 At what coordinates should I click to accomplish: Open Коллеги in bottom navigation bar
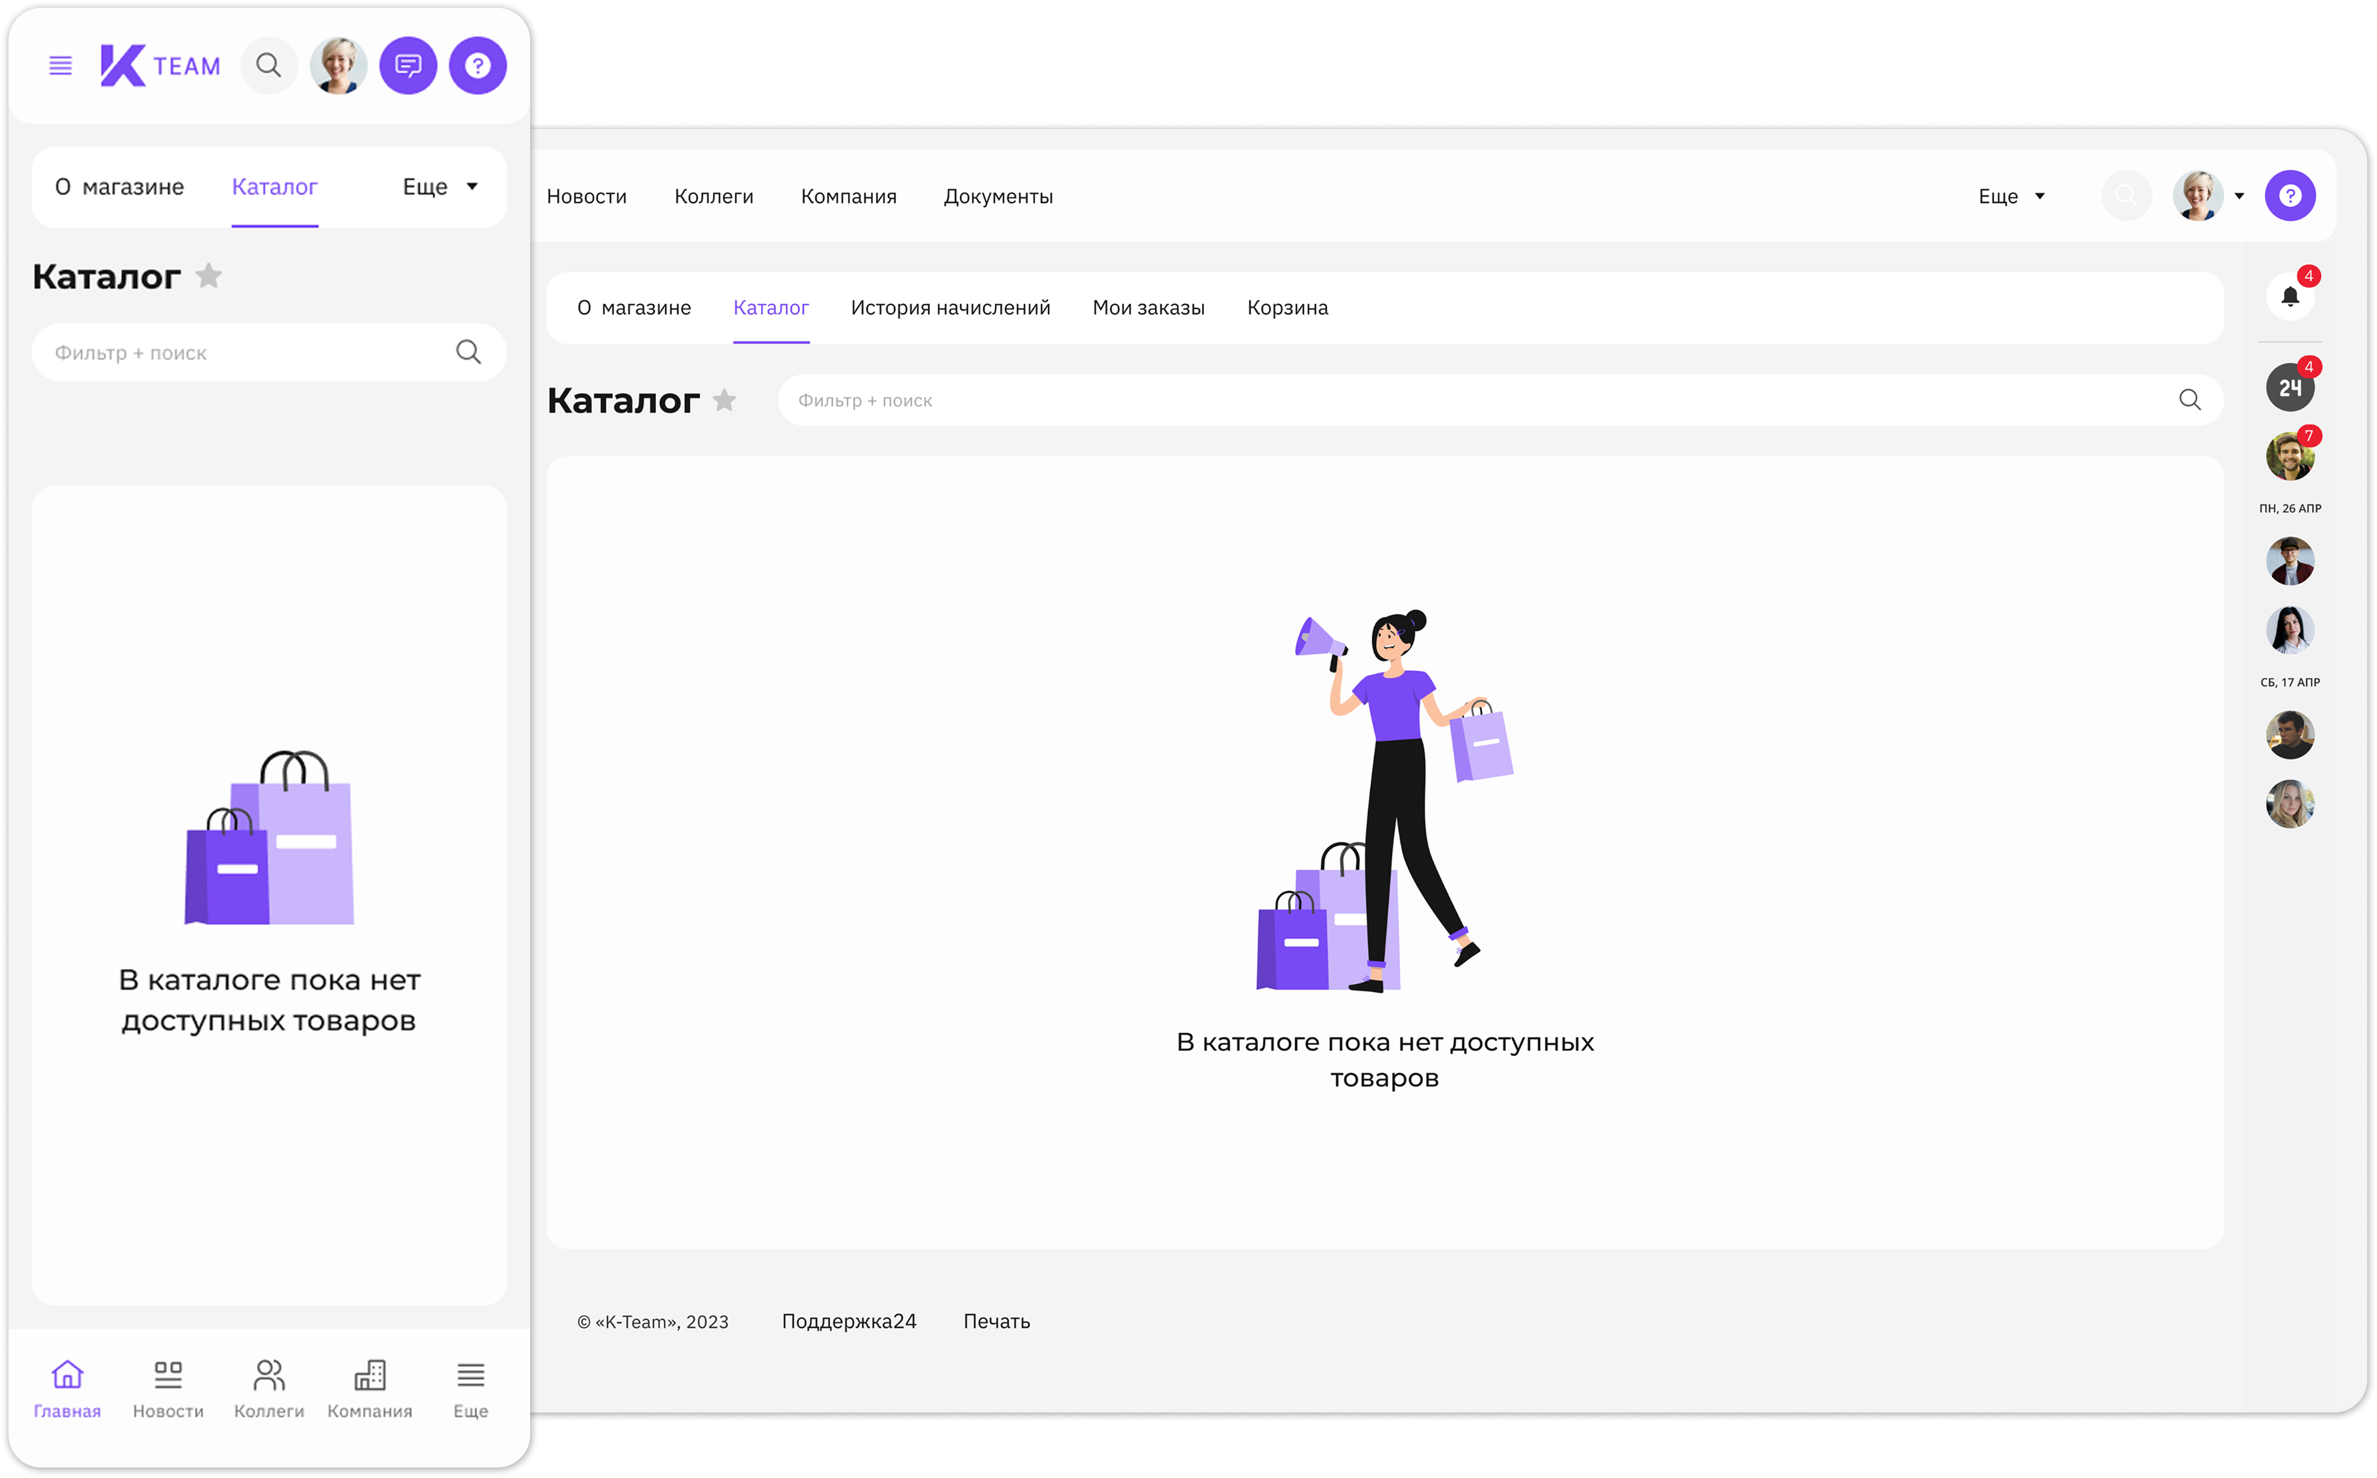pyautogui.click(x=269, y=1388)
